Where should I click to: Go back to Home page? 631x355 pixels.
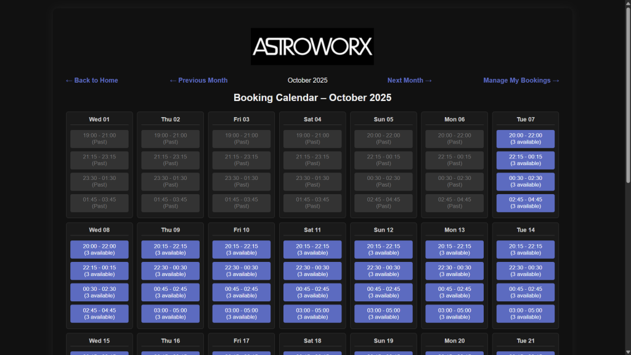[92, 80]
